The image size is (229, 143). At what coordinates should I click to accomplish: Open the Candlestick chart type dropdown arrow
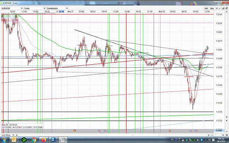pyautogui.click(x=67, y=8)
